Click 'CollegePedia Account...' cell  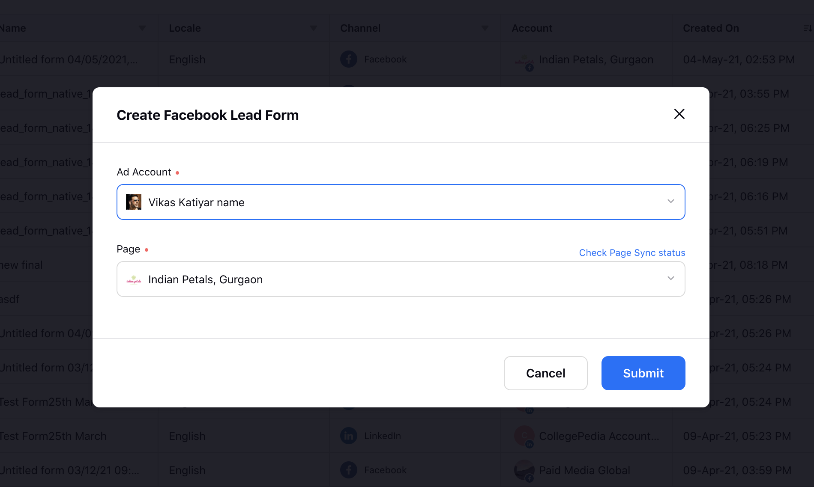[599, 436]
